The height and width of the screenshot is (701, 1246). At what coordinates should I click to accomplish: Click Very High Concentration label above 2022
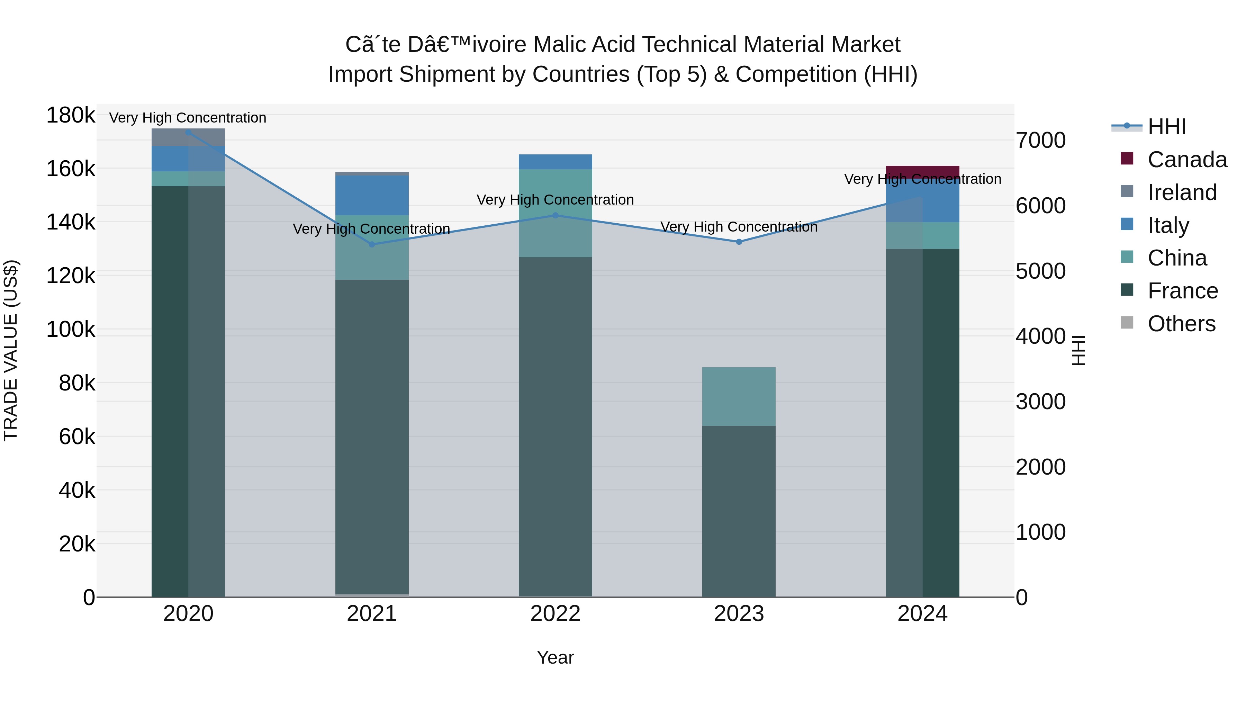click(x=555, y=199)
